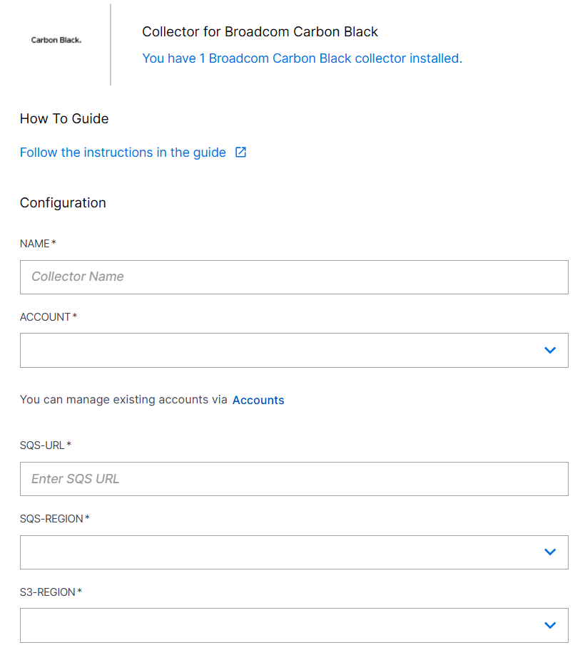Click the S3-REGION field label
This screenshot has height=655, width=580.
pyautogui.click(x=48, y=592)
